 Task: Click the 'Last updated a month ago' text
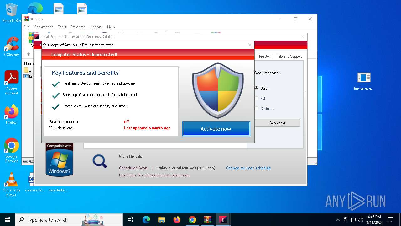(147, 128)
